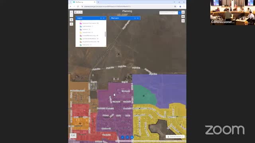Screen dimensions: 255x143
Task: Reload the browser page
Action: point(78,6)
